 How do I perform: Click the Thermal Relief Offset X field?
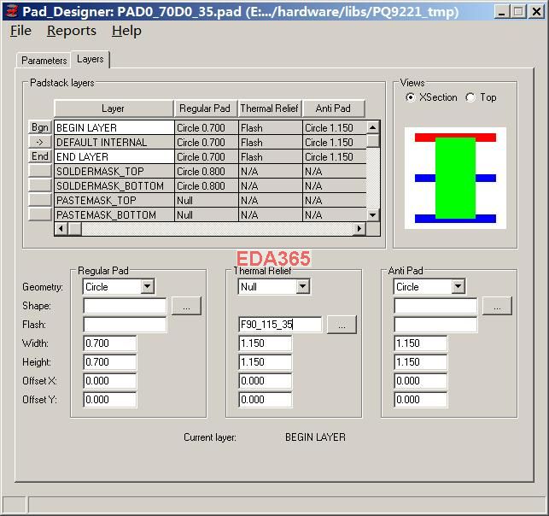(x=266, y=381)
